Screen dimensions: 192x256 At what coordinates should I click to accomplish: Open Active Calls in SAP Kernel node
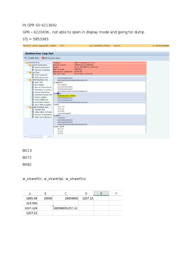click(43, 112)
